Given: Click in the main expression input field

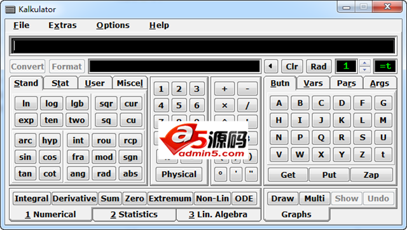Looking at the screenshot, I should (x=203, y=46).
